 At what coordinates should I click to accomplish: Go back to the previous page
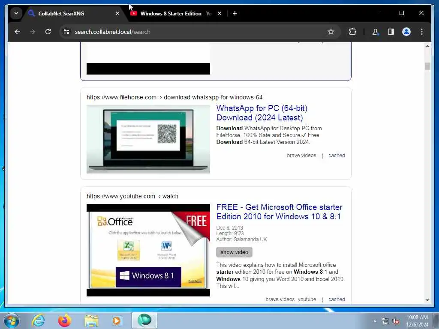pyautogui.click(x=17, y=32)
